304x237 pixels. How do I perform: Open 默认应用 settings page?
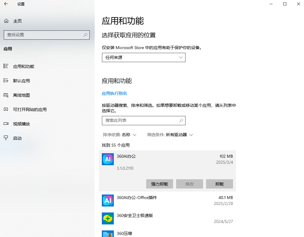[x=21, y=81]
